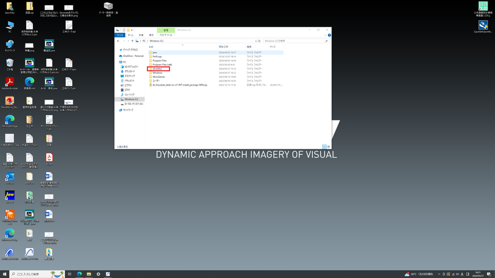The width and height of the screenshot is (495, 278).
Task: Open ピクチャ in navigation pane
Action: tap(128, 86)
